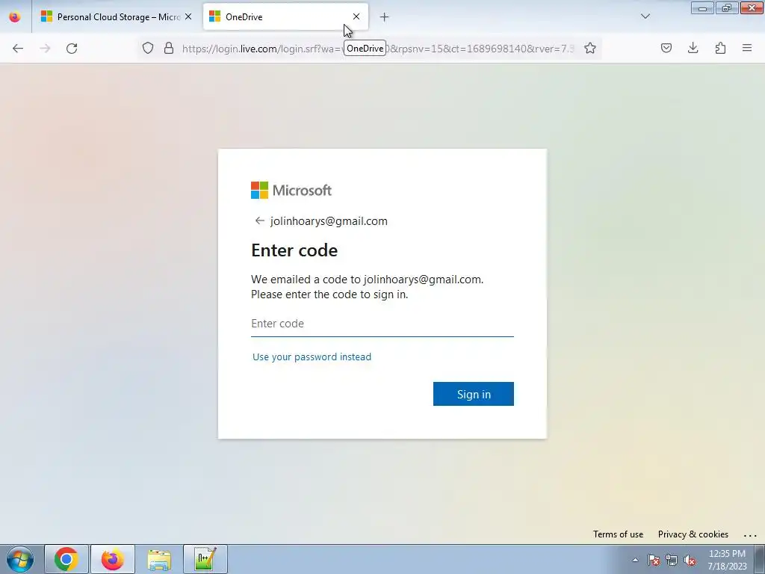Open the Downloads toolbar icon
Viewport: 765px width, 574px height.
pyautogui.click(x=693, y=49)
